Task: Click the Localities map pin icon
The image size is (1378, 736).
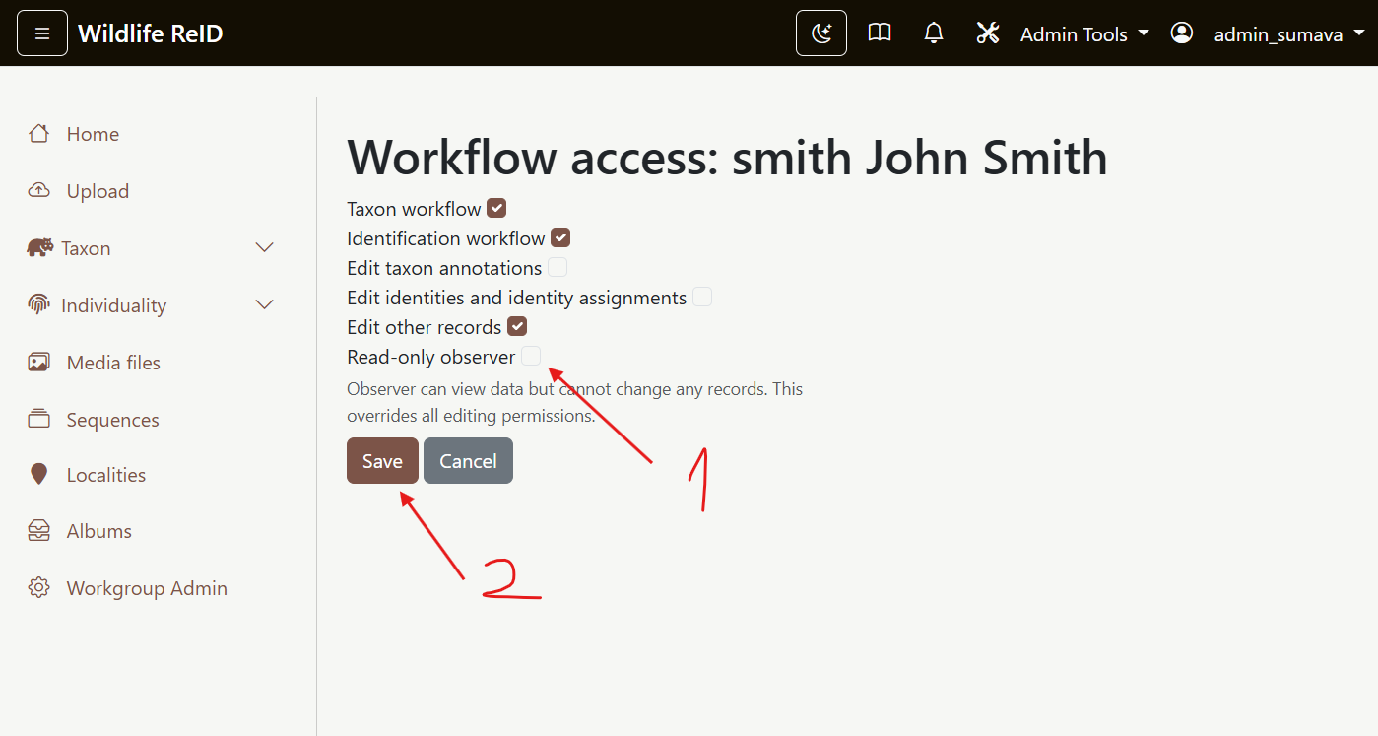Action: pyautogui.click(x=39, y=475)
